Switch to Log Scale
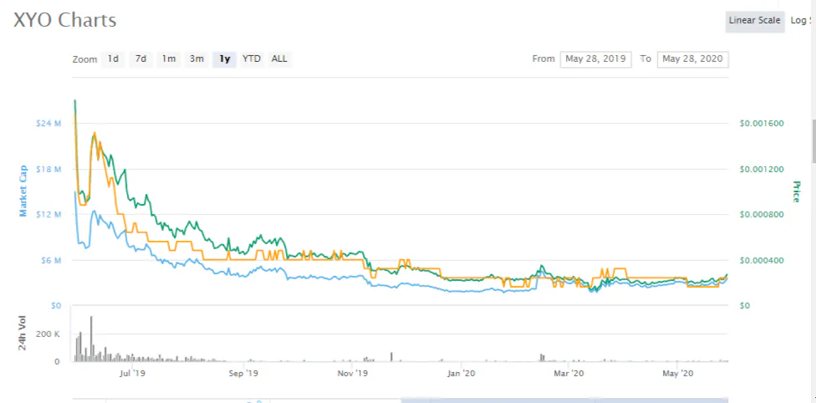 point(800,21)
